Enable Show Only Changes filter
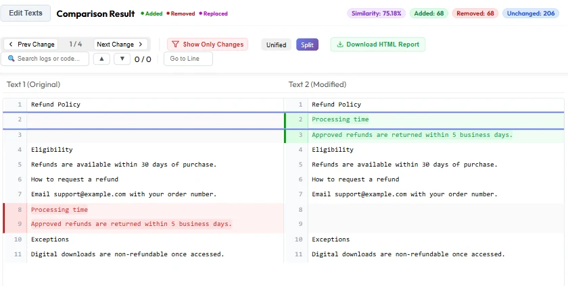This screenshot has height=286, width=568. click(208, 45)
